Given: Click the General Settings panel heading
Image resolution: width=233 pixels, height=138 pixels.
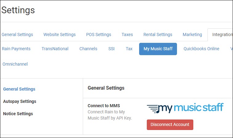Looking at the screenshot, I should [106, 88].
